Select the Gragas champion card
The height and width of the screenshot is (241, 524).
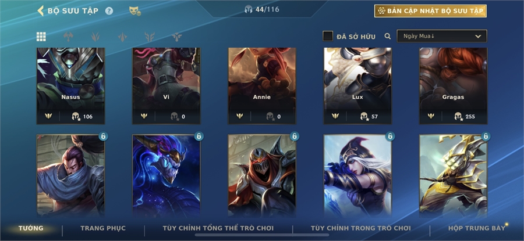(x=453, y=86)
